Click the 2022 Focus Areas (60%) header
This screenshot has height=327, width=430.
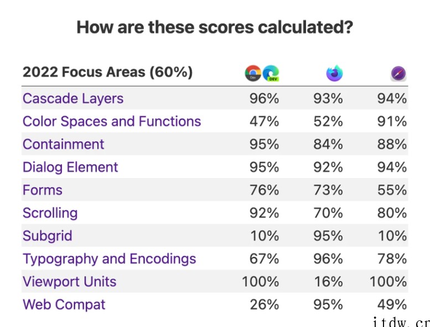tap(107, 72)
